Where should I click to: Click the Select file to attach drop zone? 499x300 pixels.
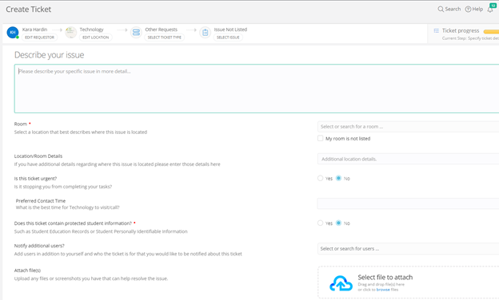(408, 282)
